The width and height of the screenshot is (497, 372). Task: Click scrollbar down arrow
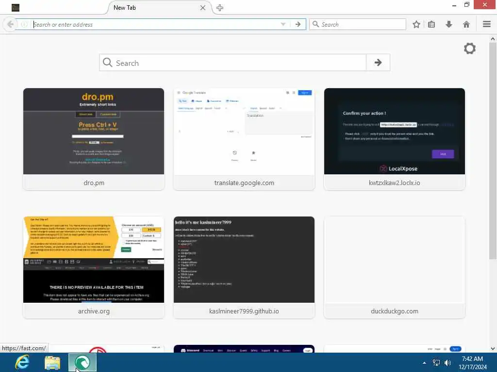click(x=493, y=349)
